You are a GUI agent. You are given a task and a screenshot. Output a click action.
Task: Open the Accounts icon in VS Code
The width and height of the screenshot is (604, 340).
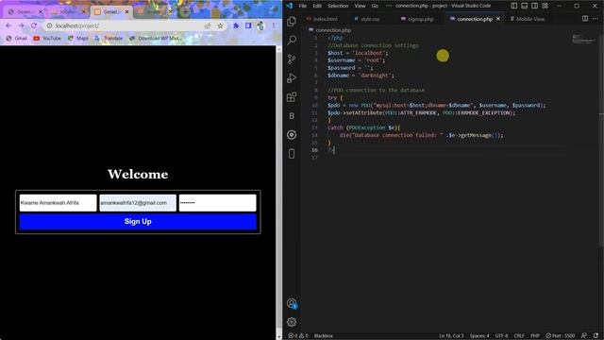coord(292,304)
